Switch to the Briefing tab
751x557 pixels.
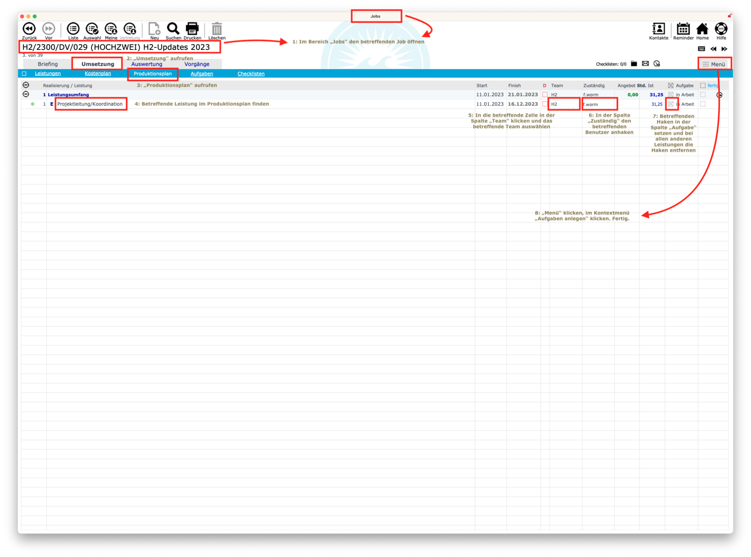coord(48,64)
